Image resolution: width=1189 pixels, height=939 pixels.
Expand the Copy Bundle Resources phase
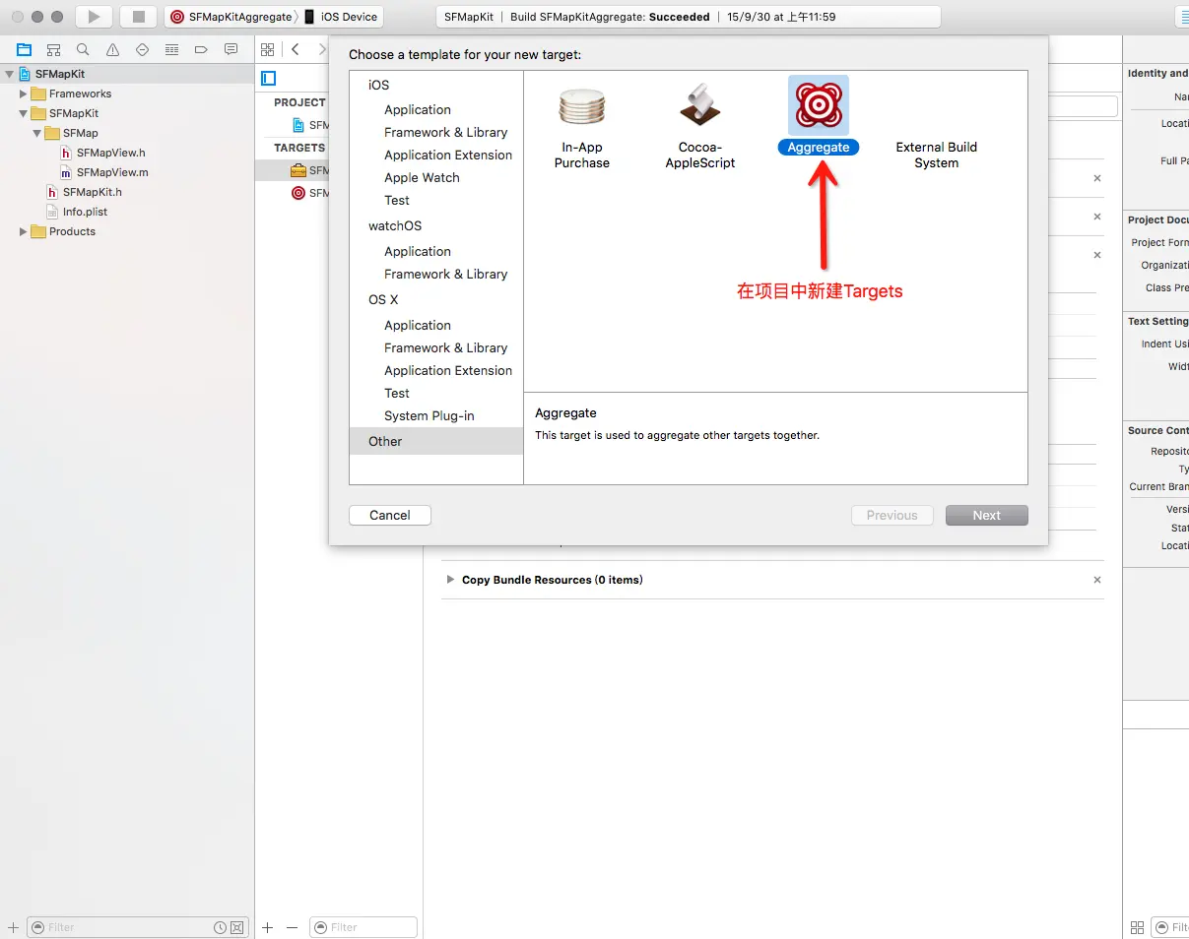pos(450,580)
